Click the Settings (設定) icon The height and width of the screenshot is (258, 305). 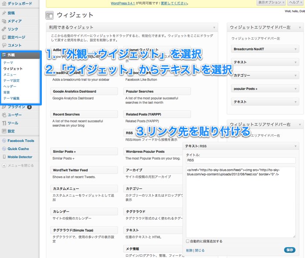click(4, 131)
